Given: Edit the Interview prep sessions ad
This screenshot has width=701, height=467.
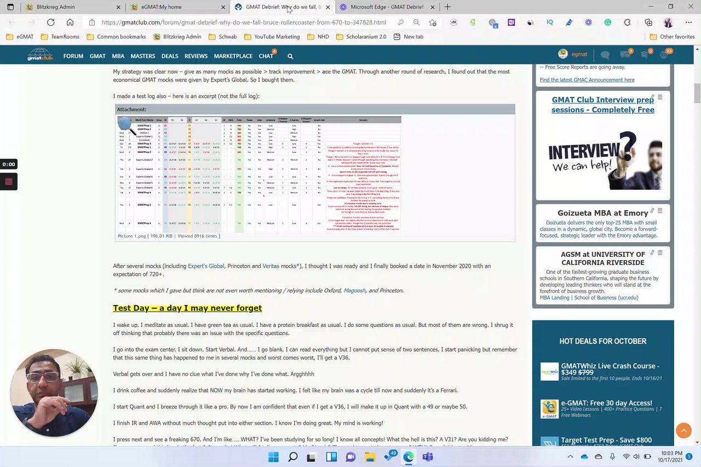Looking at the screenshot, I should click(x=652, y=97).
